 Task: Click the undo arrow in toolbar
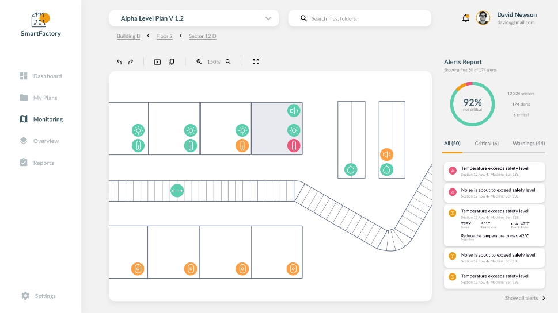(119, 62)
